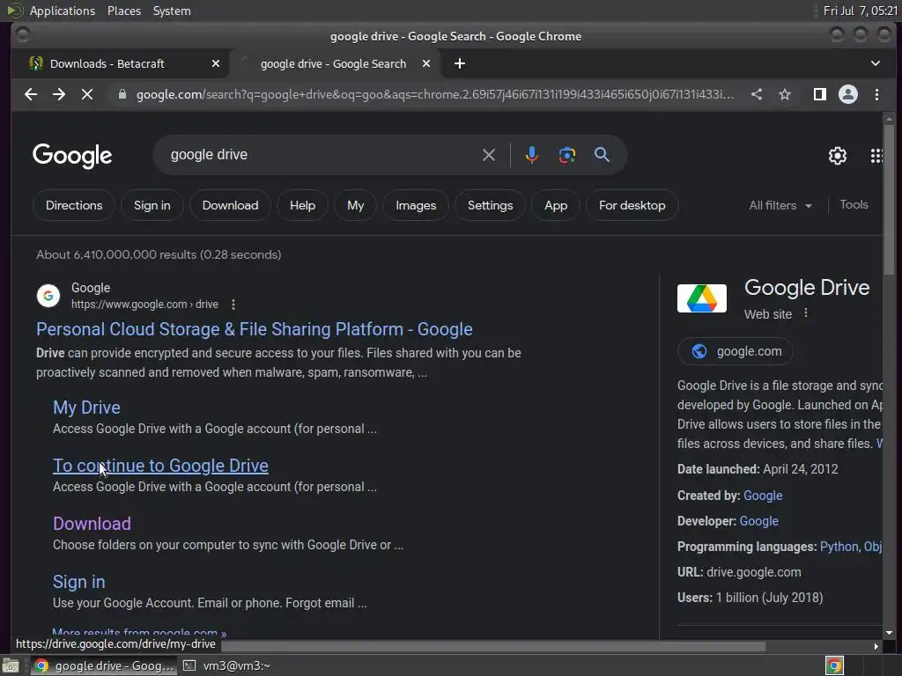This screenshot has width=902, height=676.
Task: Click the show desktop icon in bottom panel
Action: click(x=10, y=665)
